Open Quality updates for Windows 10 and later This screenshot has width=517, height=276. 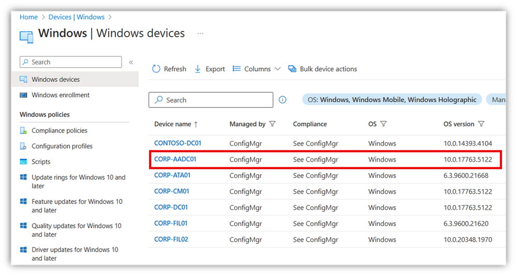click(77, 230)
